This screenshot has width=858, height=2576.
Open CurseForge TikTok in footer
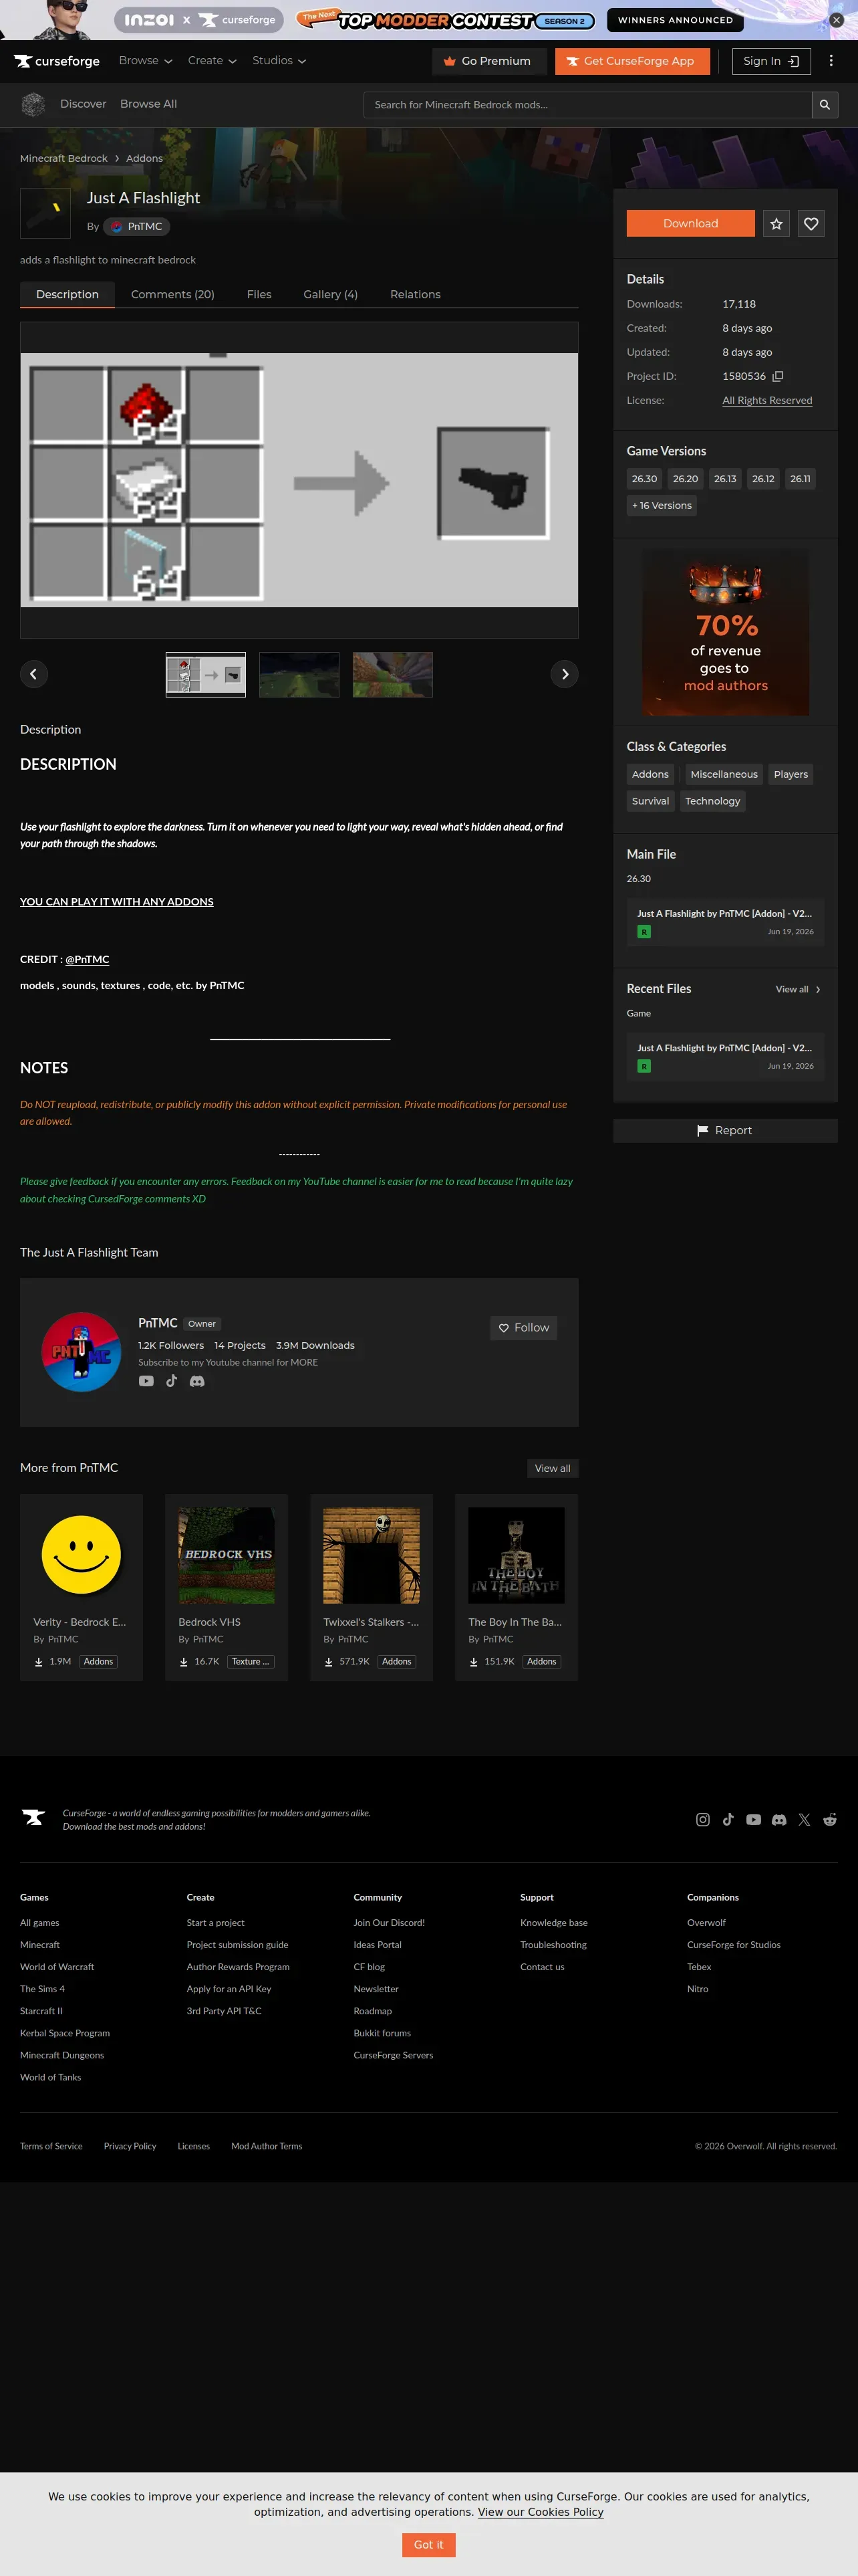pos(728,1820)
